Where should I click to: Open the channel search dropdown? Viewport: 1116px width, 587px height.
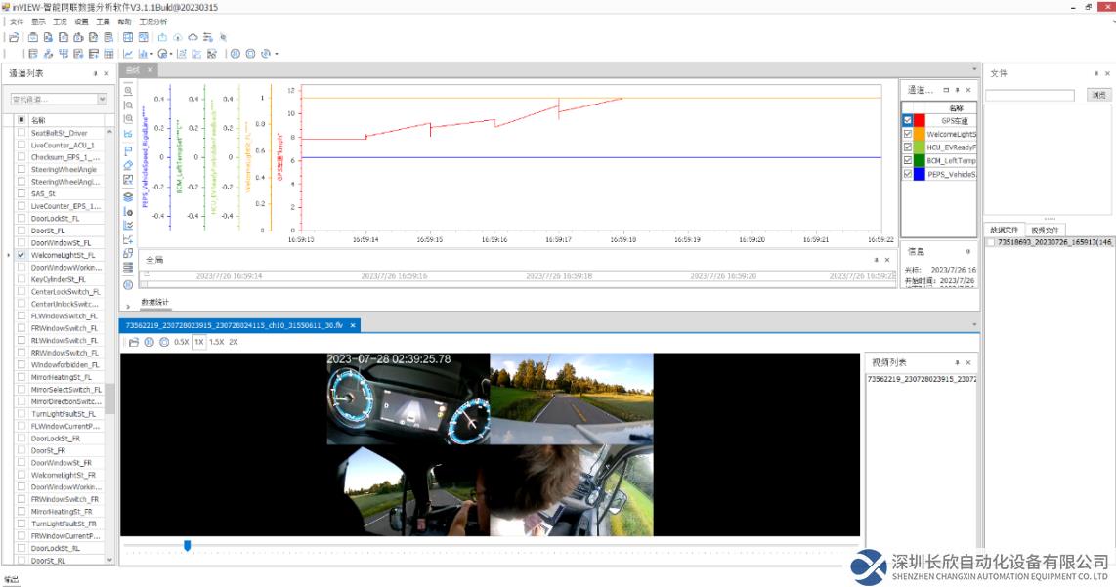pyautogui.click(x=102, y=99)
